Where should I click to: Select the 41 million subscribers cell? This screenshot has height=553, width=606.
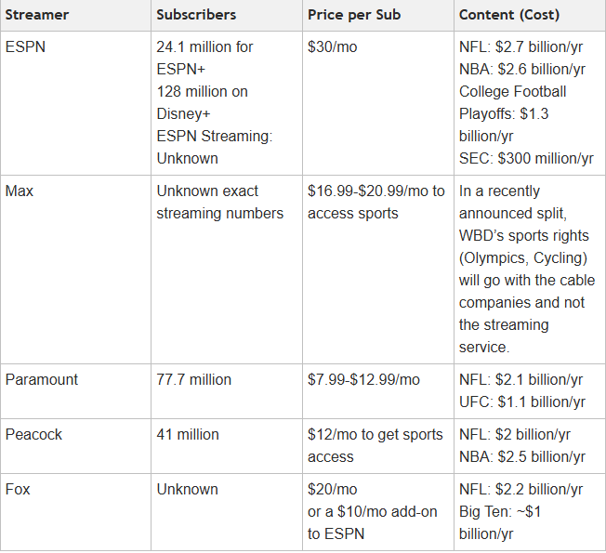pos(188,434)
